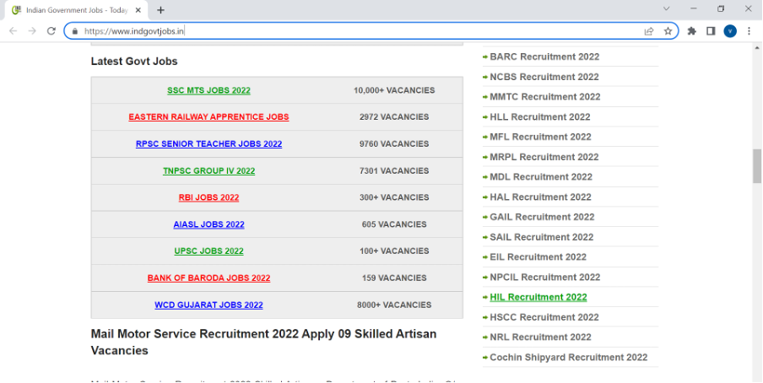Image resolution: width=763 pixels, height=383 pixels.
Task: Click the address bar URL field
Action: pyautogui.click(x=338, y=31)
